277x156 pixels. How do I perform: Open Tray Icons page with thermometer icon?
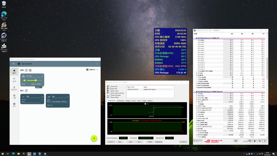[x=14, y=88]
